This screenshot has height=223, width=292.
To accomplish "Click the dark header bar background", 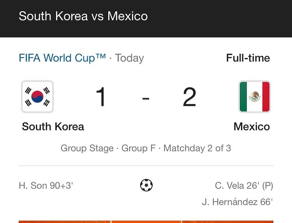I will tap(220, 19).
